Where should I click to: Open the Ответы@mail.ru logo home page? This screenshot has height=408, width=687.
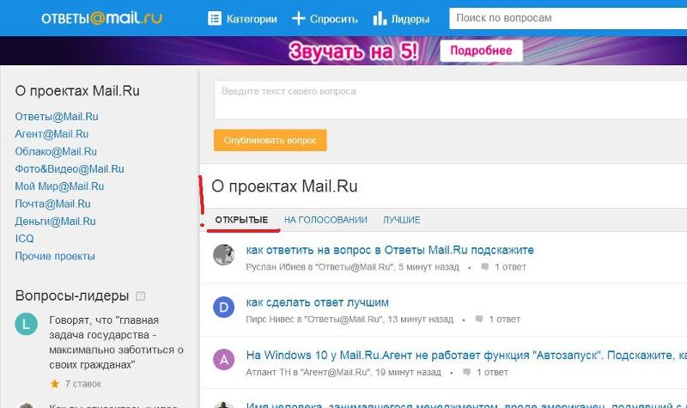coord(101,18)
